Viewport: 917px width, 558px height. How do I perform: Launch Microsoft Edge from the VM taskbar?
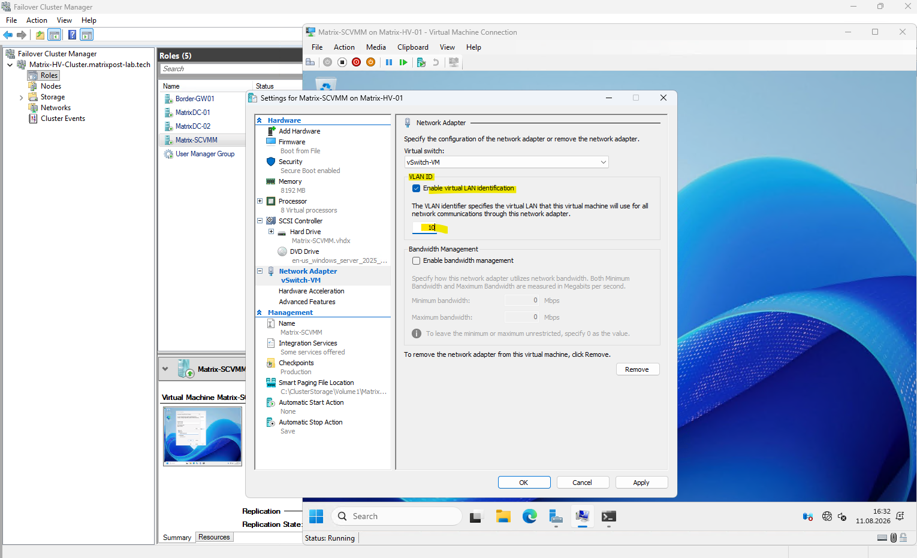(x=529, y=516)
